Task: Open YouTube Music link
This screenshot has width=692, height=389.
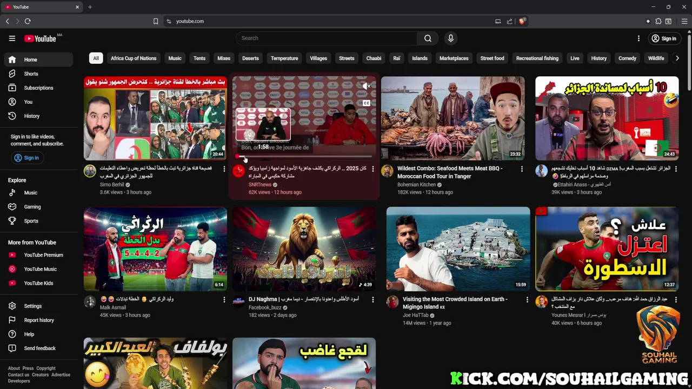Action: (38, 269)
